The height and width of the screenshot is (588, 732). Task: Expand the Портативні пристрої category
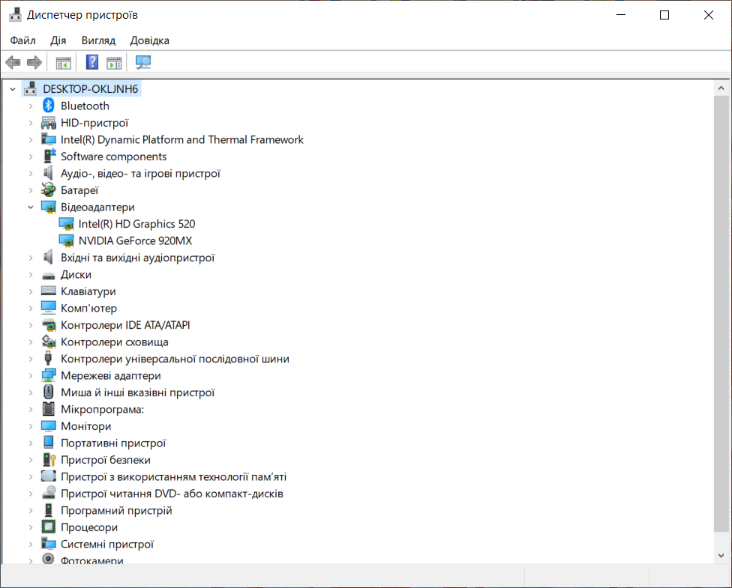pos(31,443)
